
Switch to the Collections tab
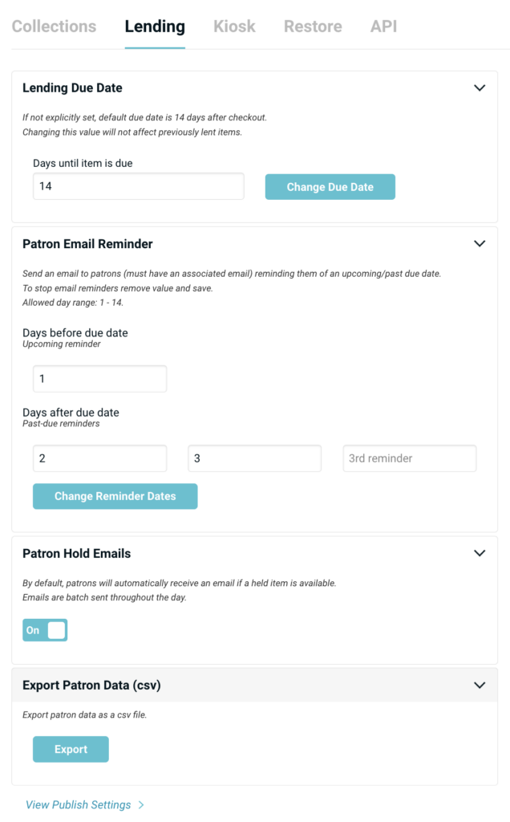pos(54,26)
